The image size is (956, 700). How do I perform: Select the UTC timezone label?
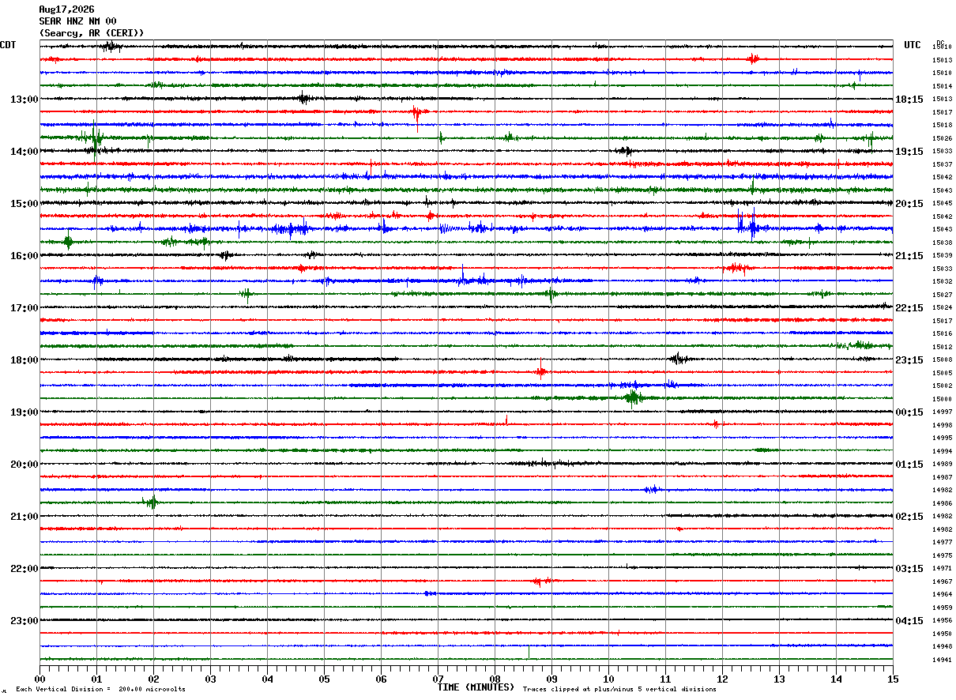click(913, 45)
